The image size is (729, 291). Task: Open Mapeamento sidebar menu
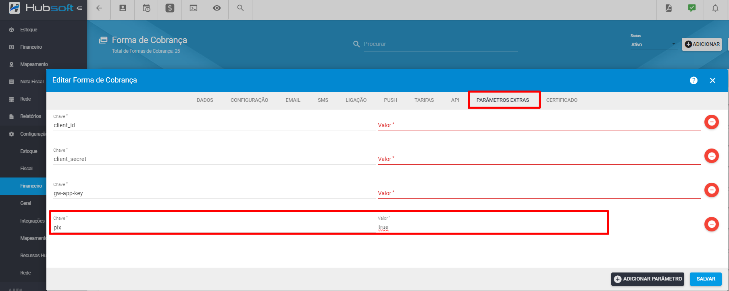pos(34,64)
